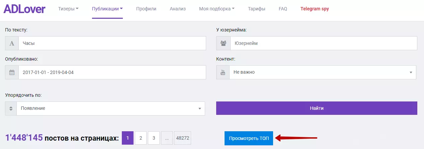Open the Анализ page

point(178,9)
